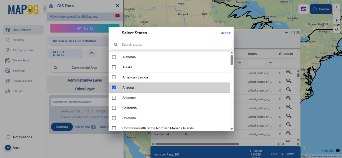Click Apply in Select States dialog
This screenshot has height=158, width=342.
226,33
